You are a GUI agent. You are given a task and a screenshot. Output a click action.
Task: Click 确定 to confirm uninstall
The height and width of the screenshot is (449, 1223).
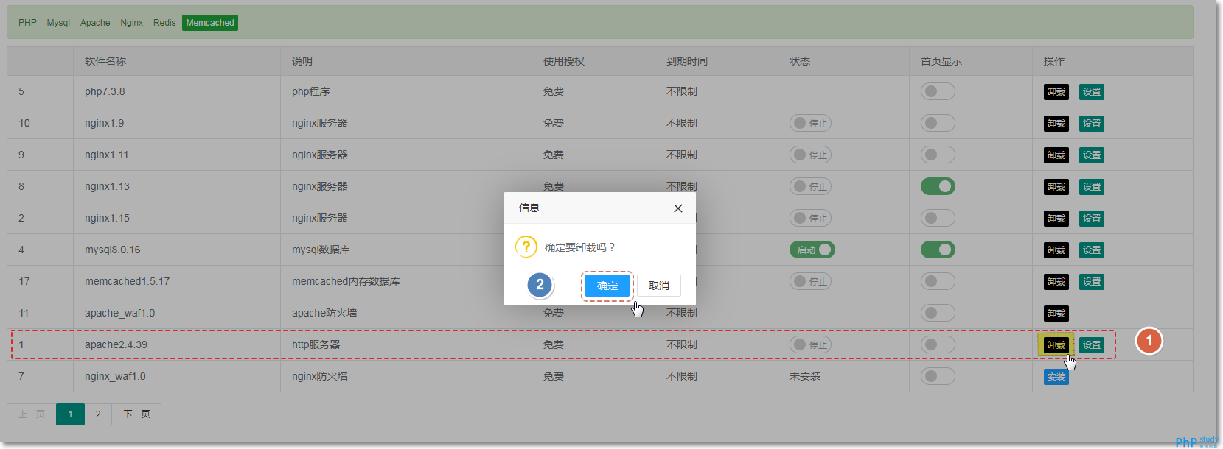pyautogui.click(x=607, y=286)
